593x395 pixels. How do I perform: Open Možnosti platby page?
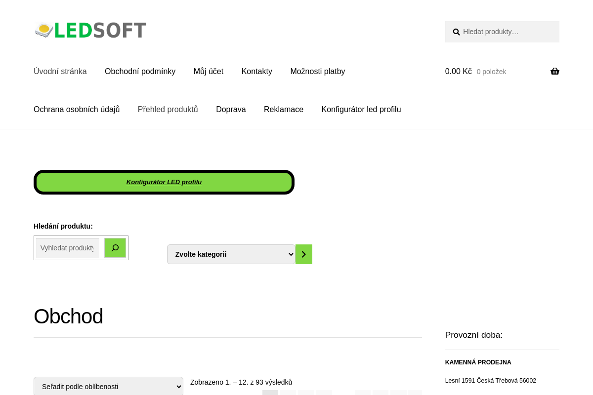(x=318, y=71)
